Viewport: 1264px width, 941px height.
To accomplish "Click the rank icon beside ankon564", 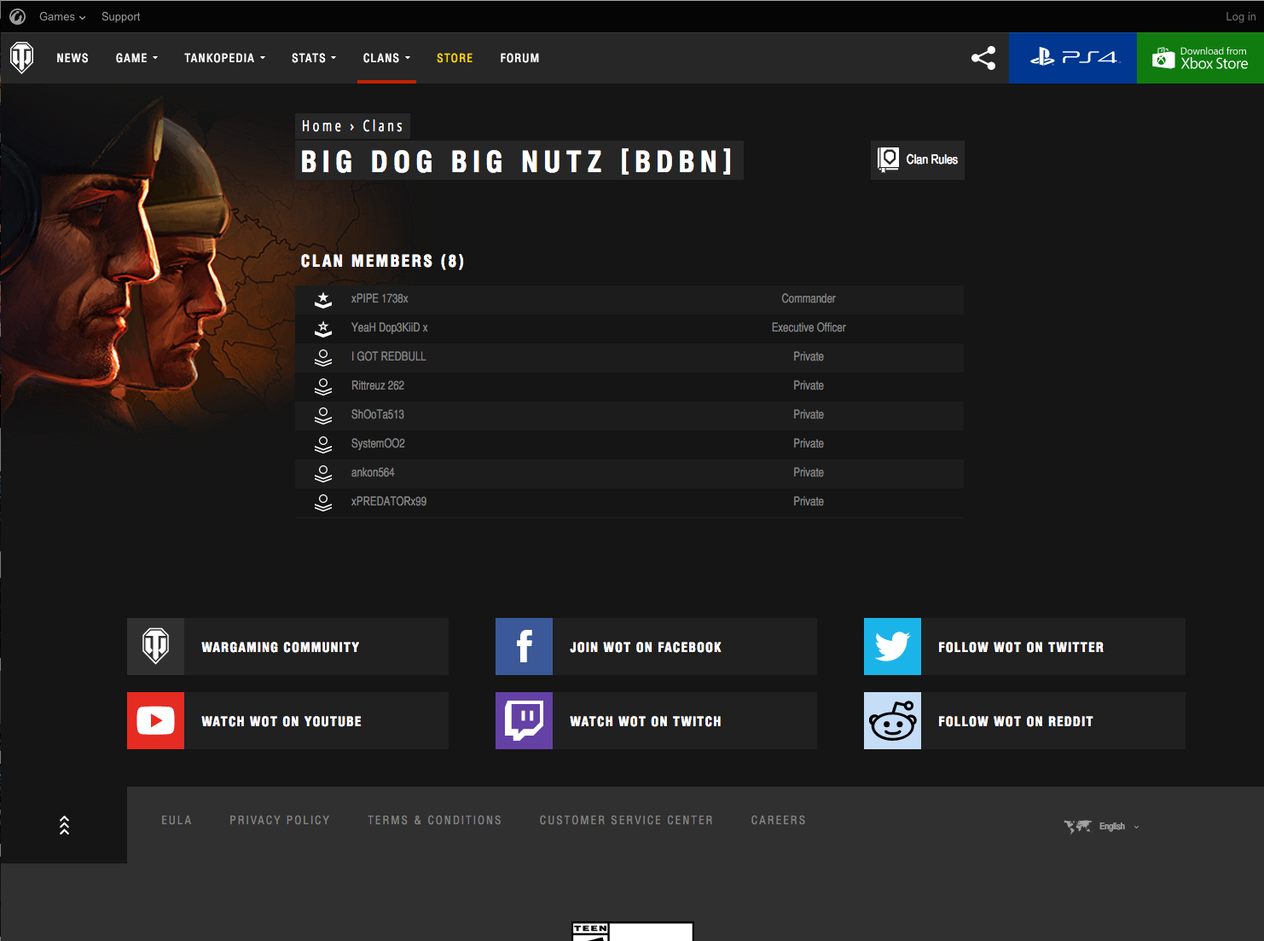I will (323, 473).
